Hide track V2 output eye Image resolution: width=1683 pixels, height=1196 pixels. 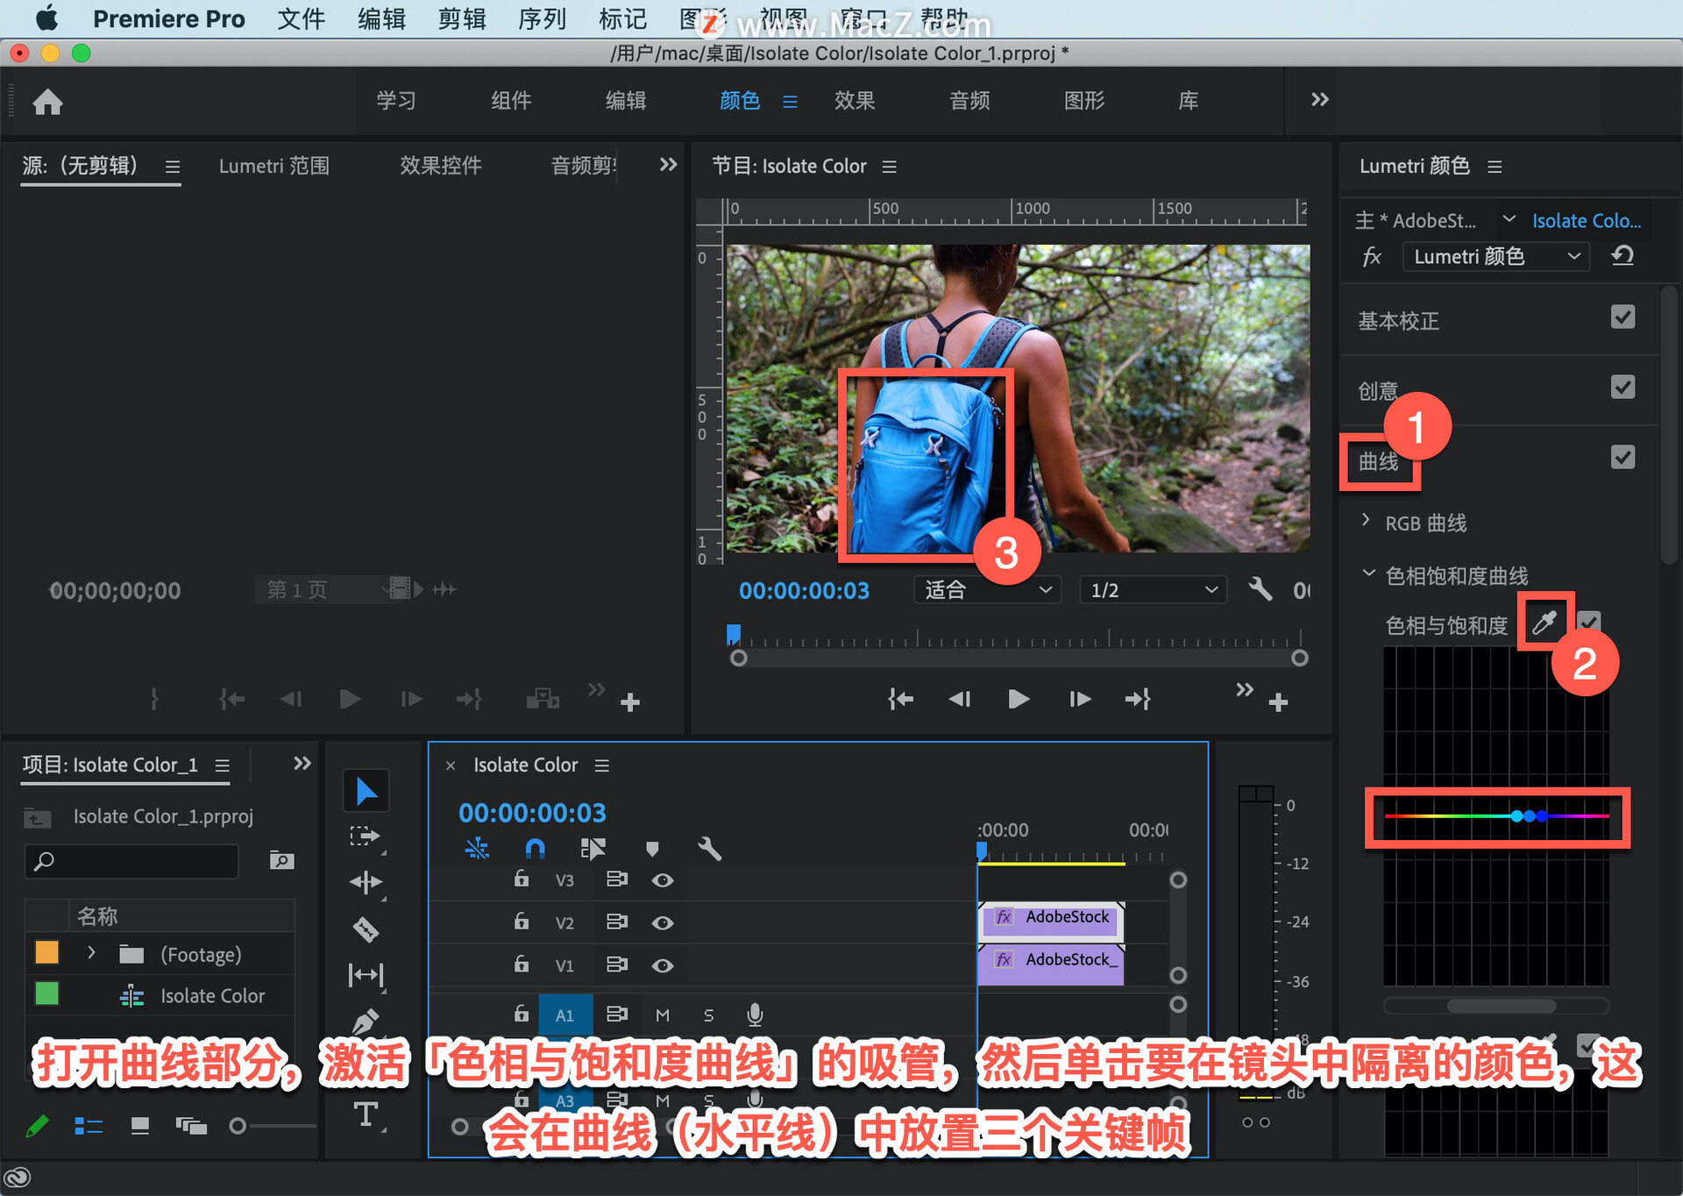(x=663, y=922)
